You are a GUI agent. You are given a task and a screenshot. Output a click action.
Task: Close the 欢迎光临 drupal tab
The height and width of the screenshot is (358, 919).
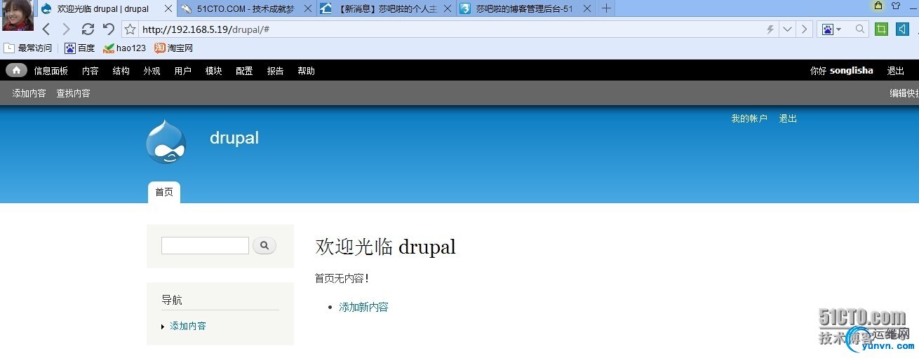(168, 9)
